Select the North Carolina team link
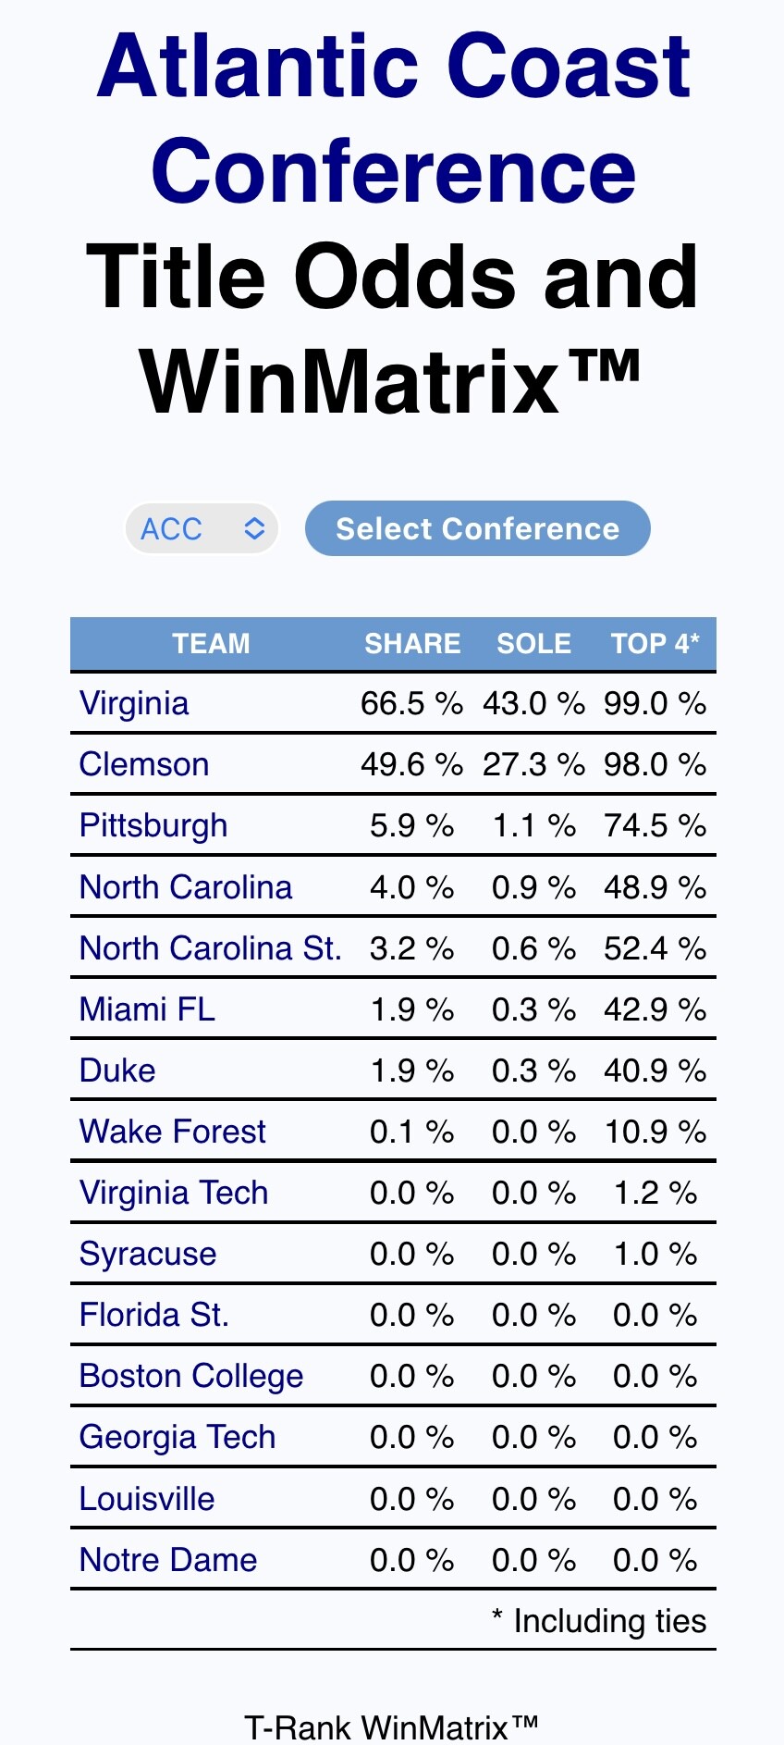784x1745 pixels. (186, 887)
